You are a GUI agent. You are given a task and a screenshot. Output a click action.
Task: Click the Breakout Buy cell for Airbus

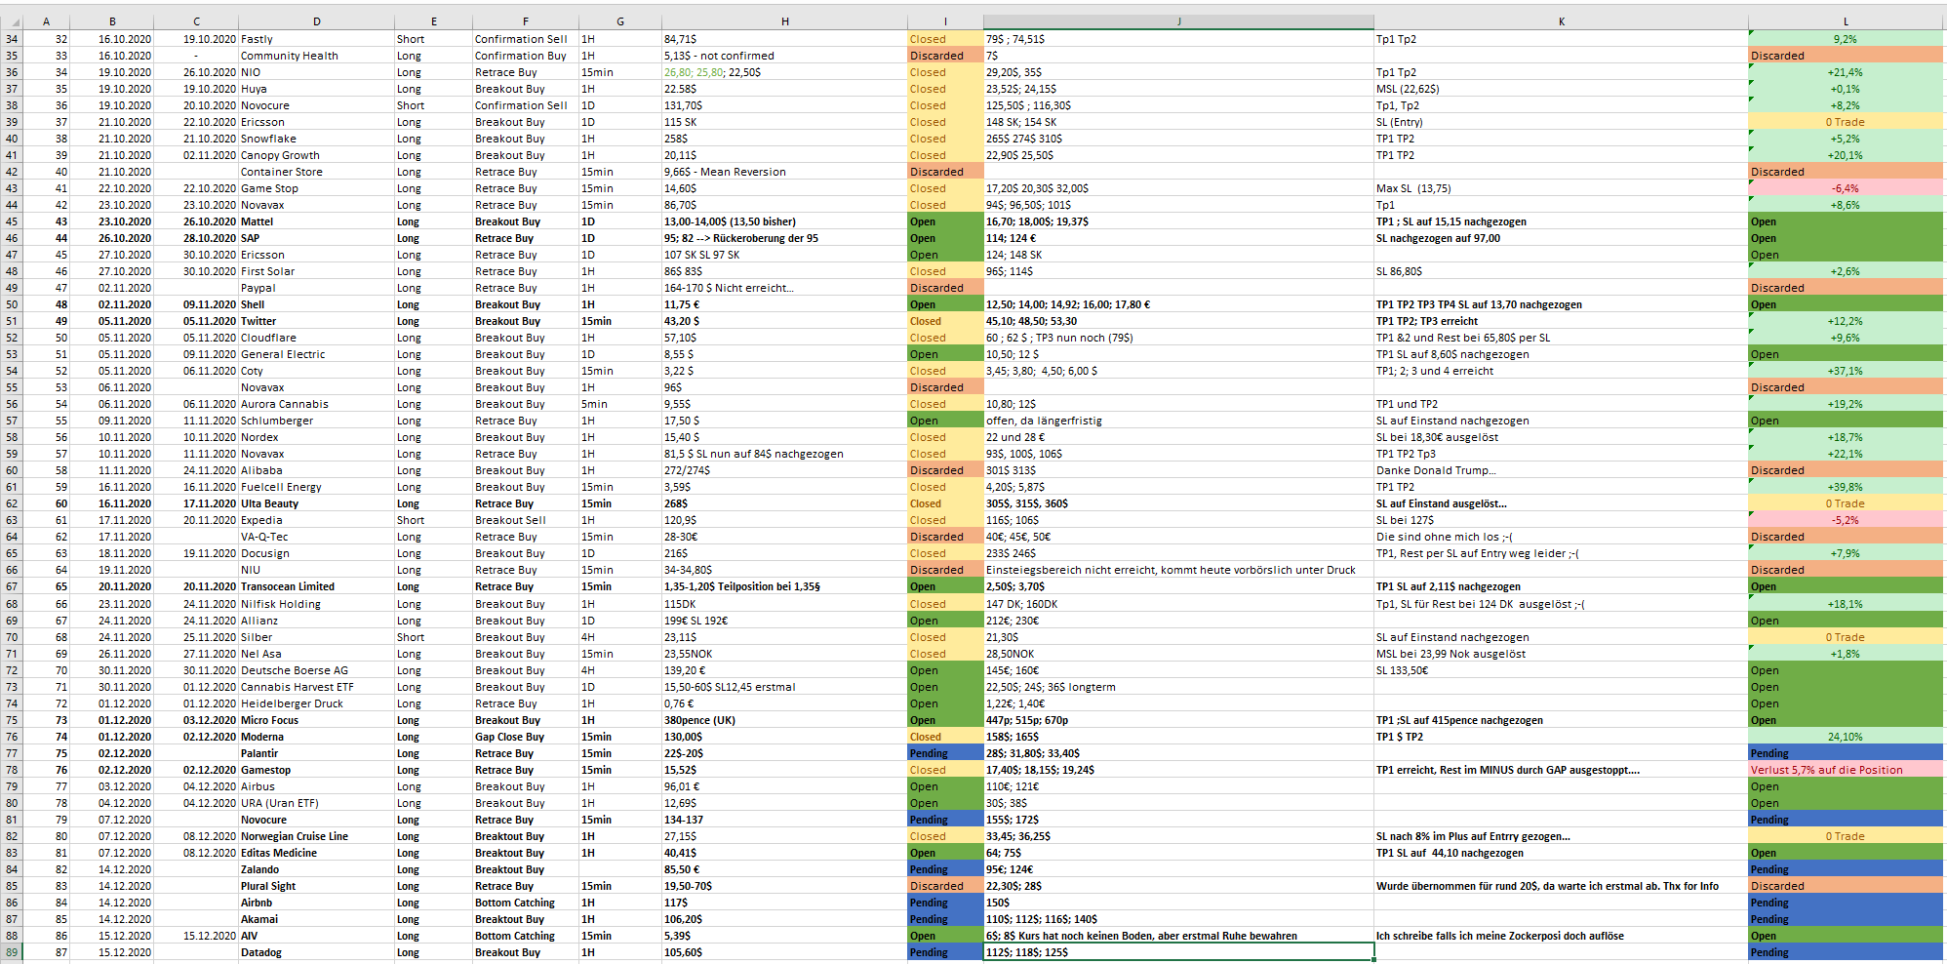pos(525,786)
